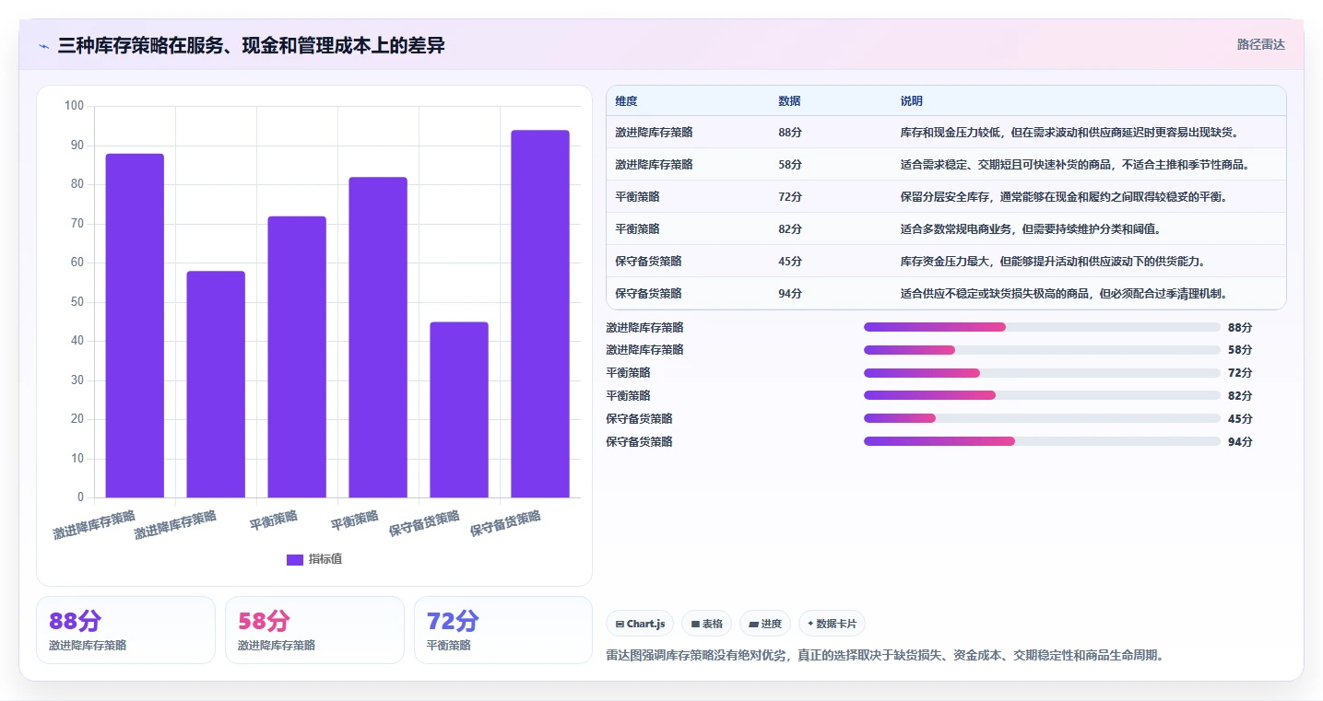Image resolution: width=1323 pixels, height=701 pixels.
Task: Select the title 三种库存策略在服务、现金和管理成本上的差异
Action: 251,45
